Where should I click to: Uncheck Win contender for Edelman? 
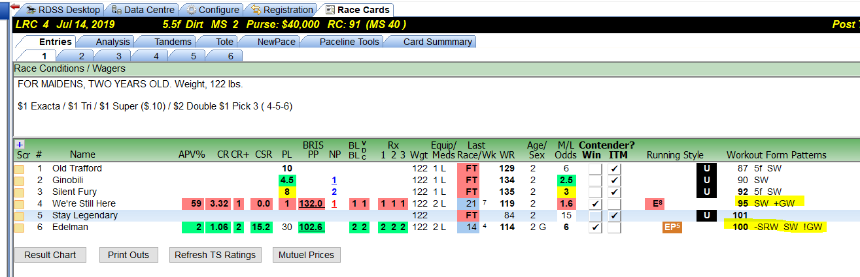[596, 227]
